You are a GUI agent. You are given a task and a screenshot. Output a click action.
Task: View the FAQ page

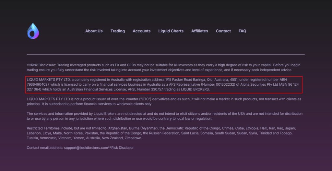(x=242, y=31)
